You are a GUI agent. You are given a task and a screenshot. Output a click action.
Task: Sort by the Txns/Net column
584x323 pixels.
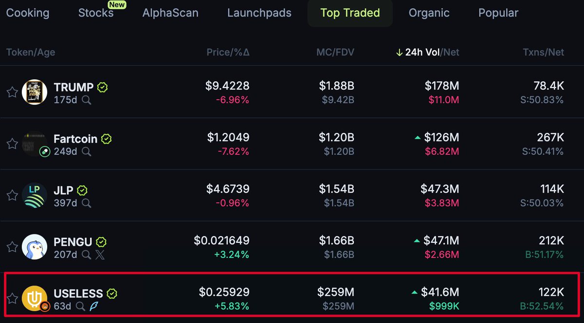tap(544, 53)
